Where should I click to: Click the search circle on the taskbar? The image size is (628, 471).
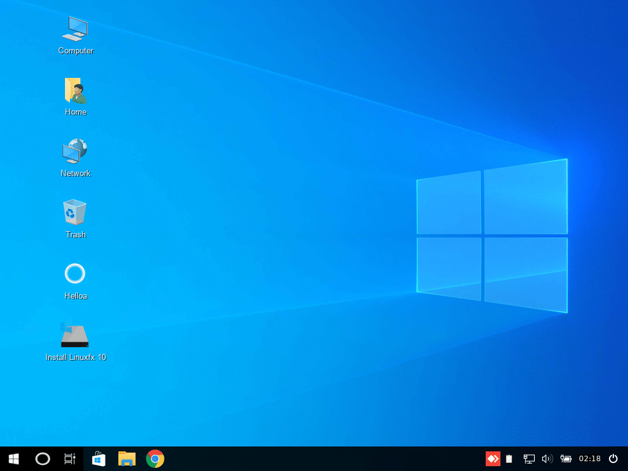tap(42, 458)
